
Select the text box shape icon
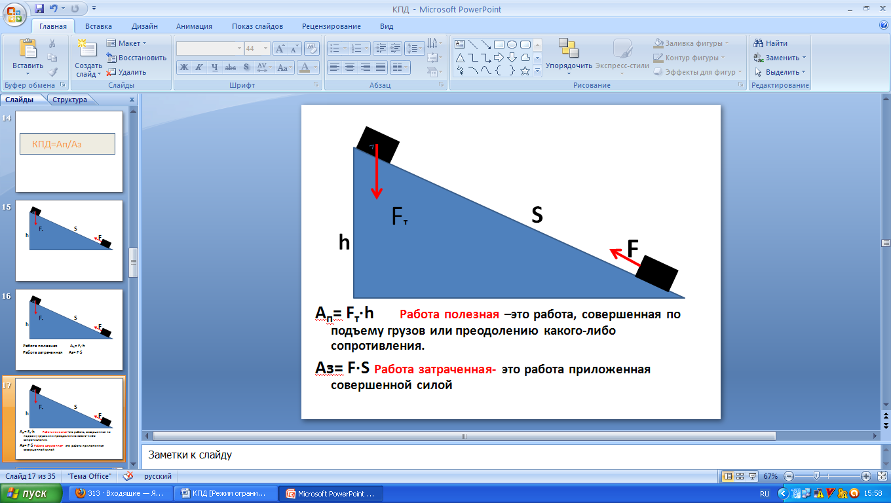tap(460, 45)
